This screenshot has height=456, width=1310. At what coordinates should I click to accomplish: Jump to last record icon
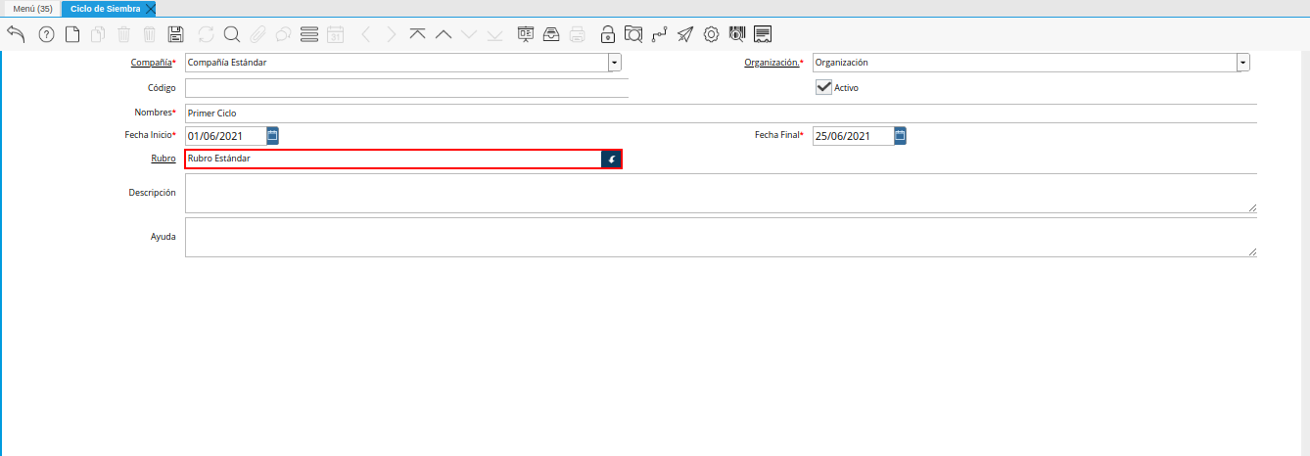494,34
